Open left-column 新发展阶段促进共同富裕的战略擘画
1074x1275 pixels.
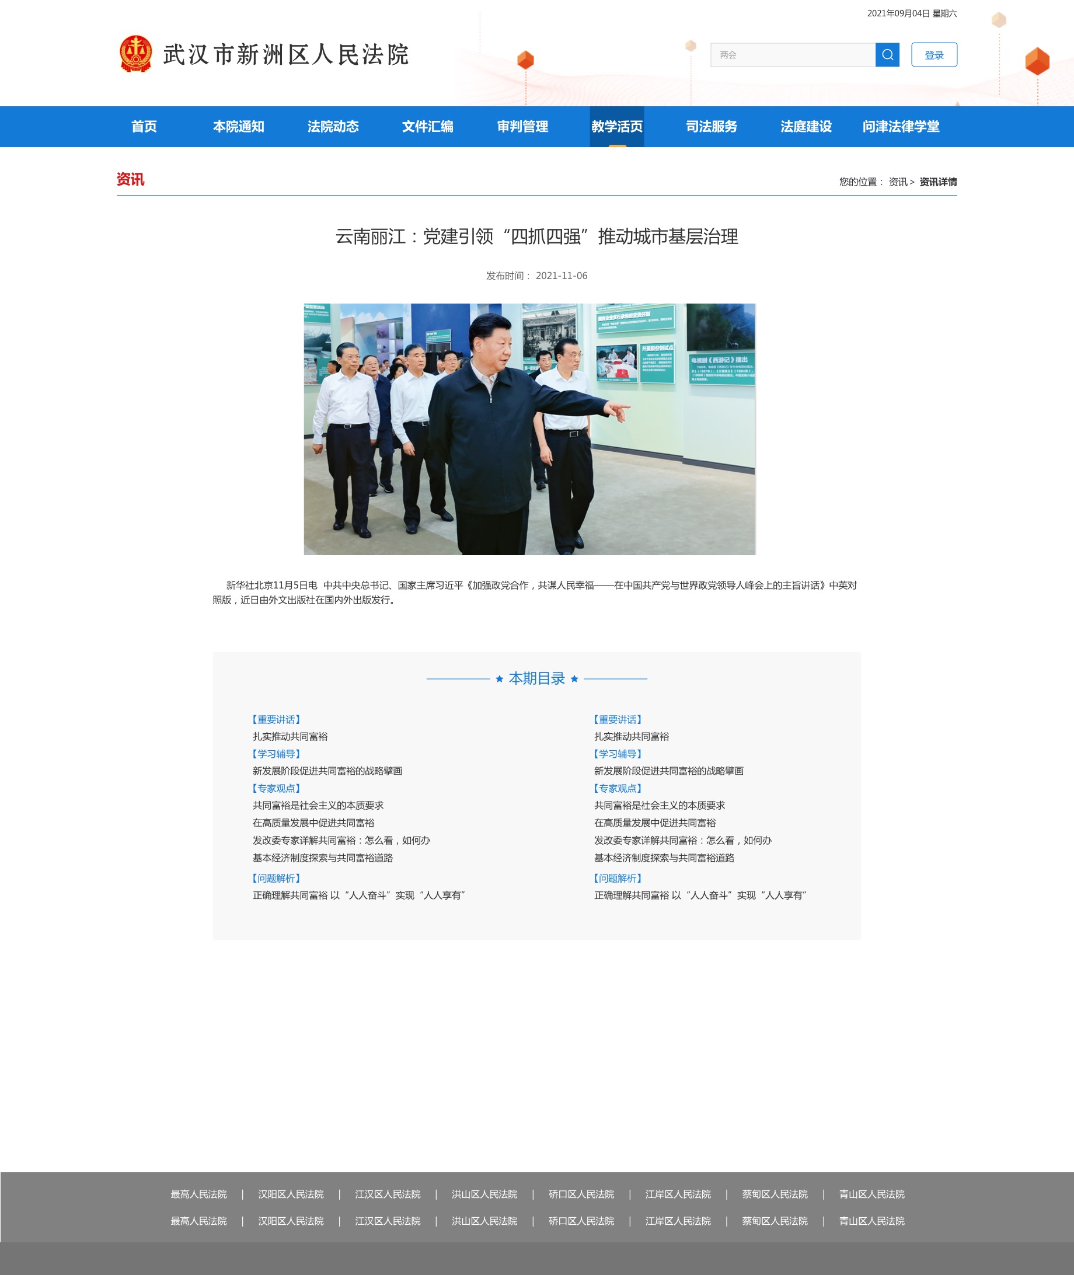[x=327, y=771]
